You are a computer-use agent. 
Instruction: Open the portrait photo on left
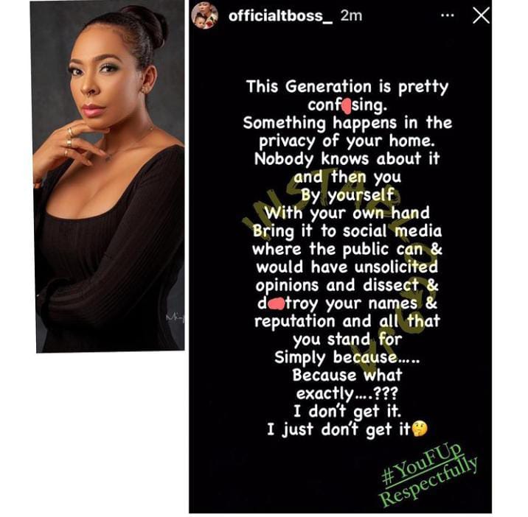(x=109, y=176)
